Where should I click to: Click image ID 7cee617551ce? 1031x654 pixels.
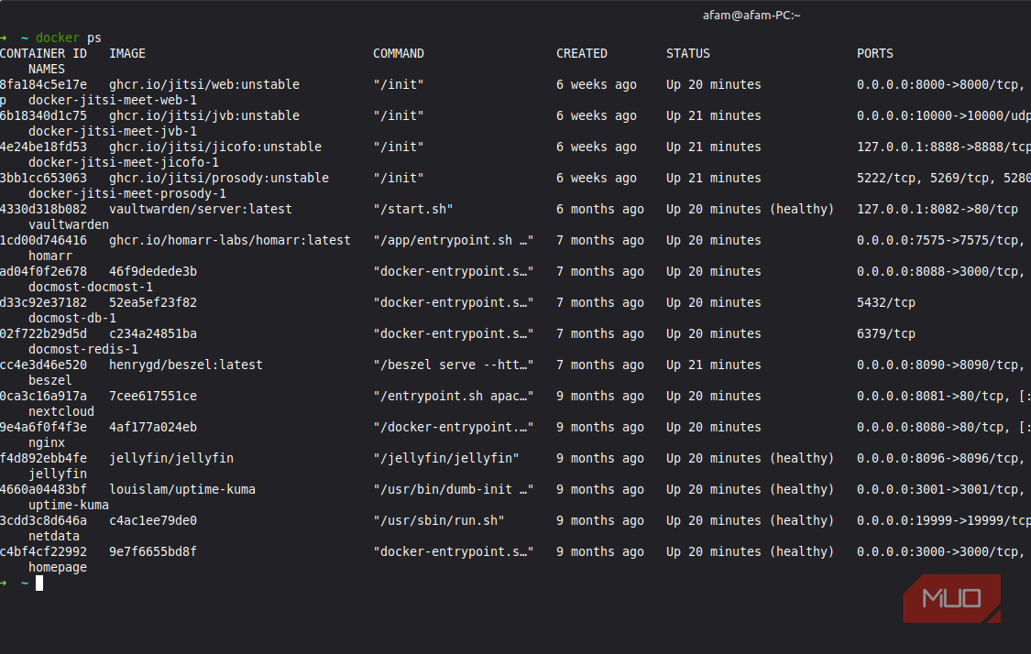point(152,397)
